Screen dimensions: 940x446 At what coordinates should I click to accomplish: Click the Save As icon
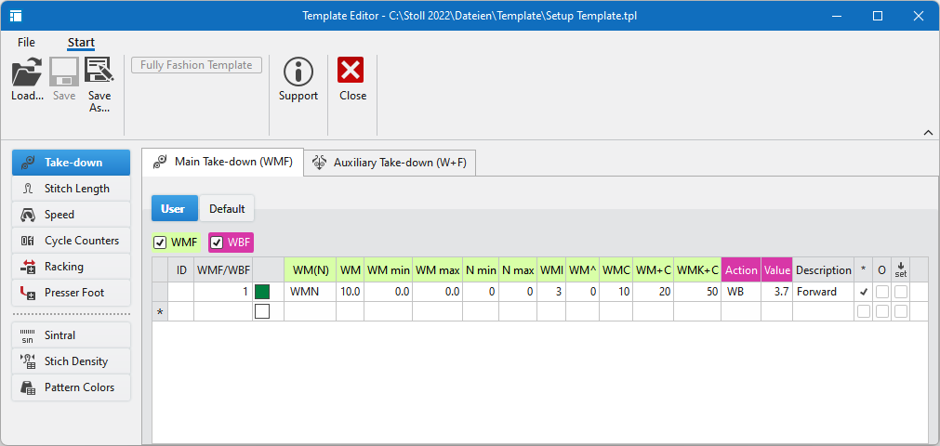[x=99, y=72]
